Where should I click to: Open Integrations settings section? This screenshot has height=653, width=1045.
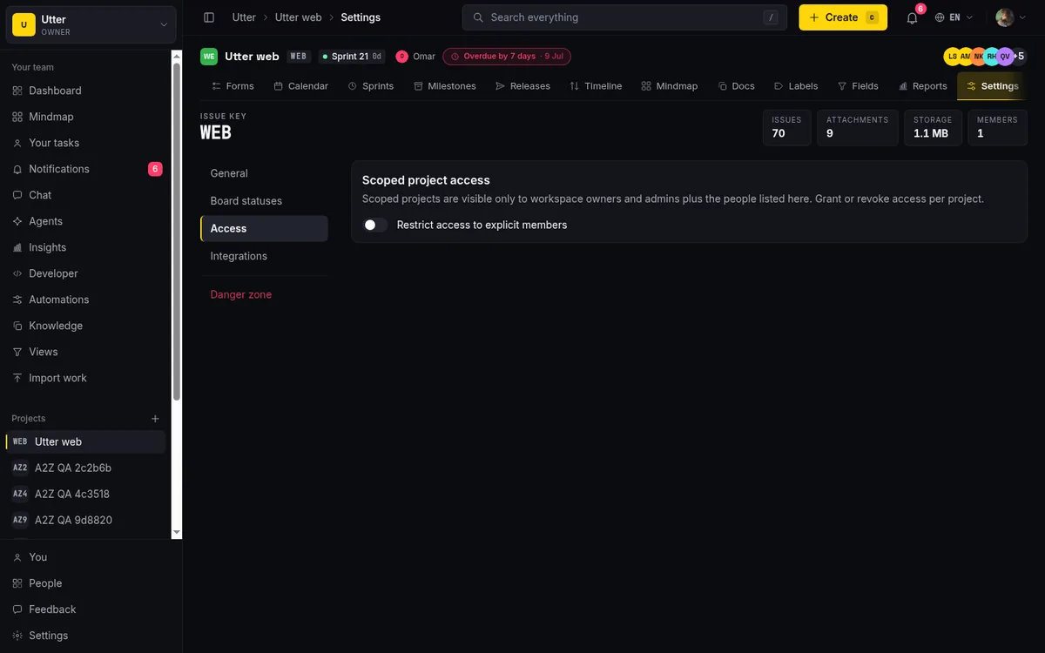pyautogui.click(x=264, y=256)
